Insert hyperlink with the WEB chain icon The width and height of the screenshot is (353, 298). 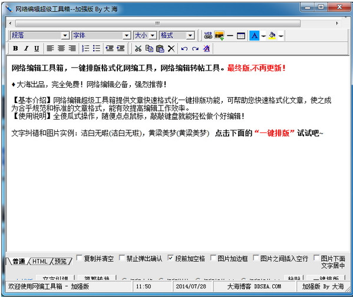208,35
